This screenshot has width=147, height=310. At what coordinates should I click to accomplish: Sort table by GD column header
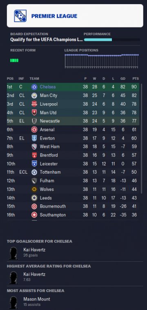[x=123, y=79]
